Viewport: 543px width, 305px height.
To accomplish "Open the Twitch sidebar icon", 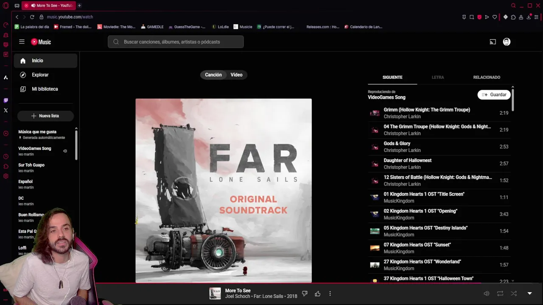I will (x=6, y=100).
